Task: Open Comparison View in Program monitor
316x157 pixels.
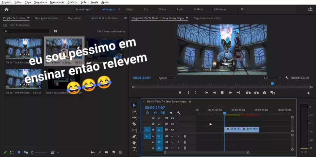Action: (272, 93)
